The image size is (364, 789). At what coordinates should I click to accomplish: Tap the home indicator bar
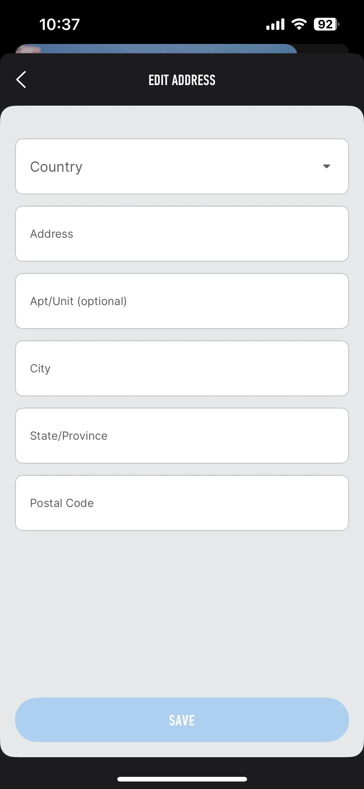[x=182, y=779]
